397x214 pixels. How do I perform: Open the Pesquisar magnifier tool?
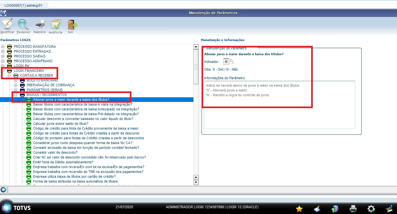click(23, 24)
